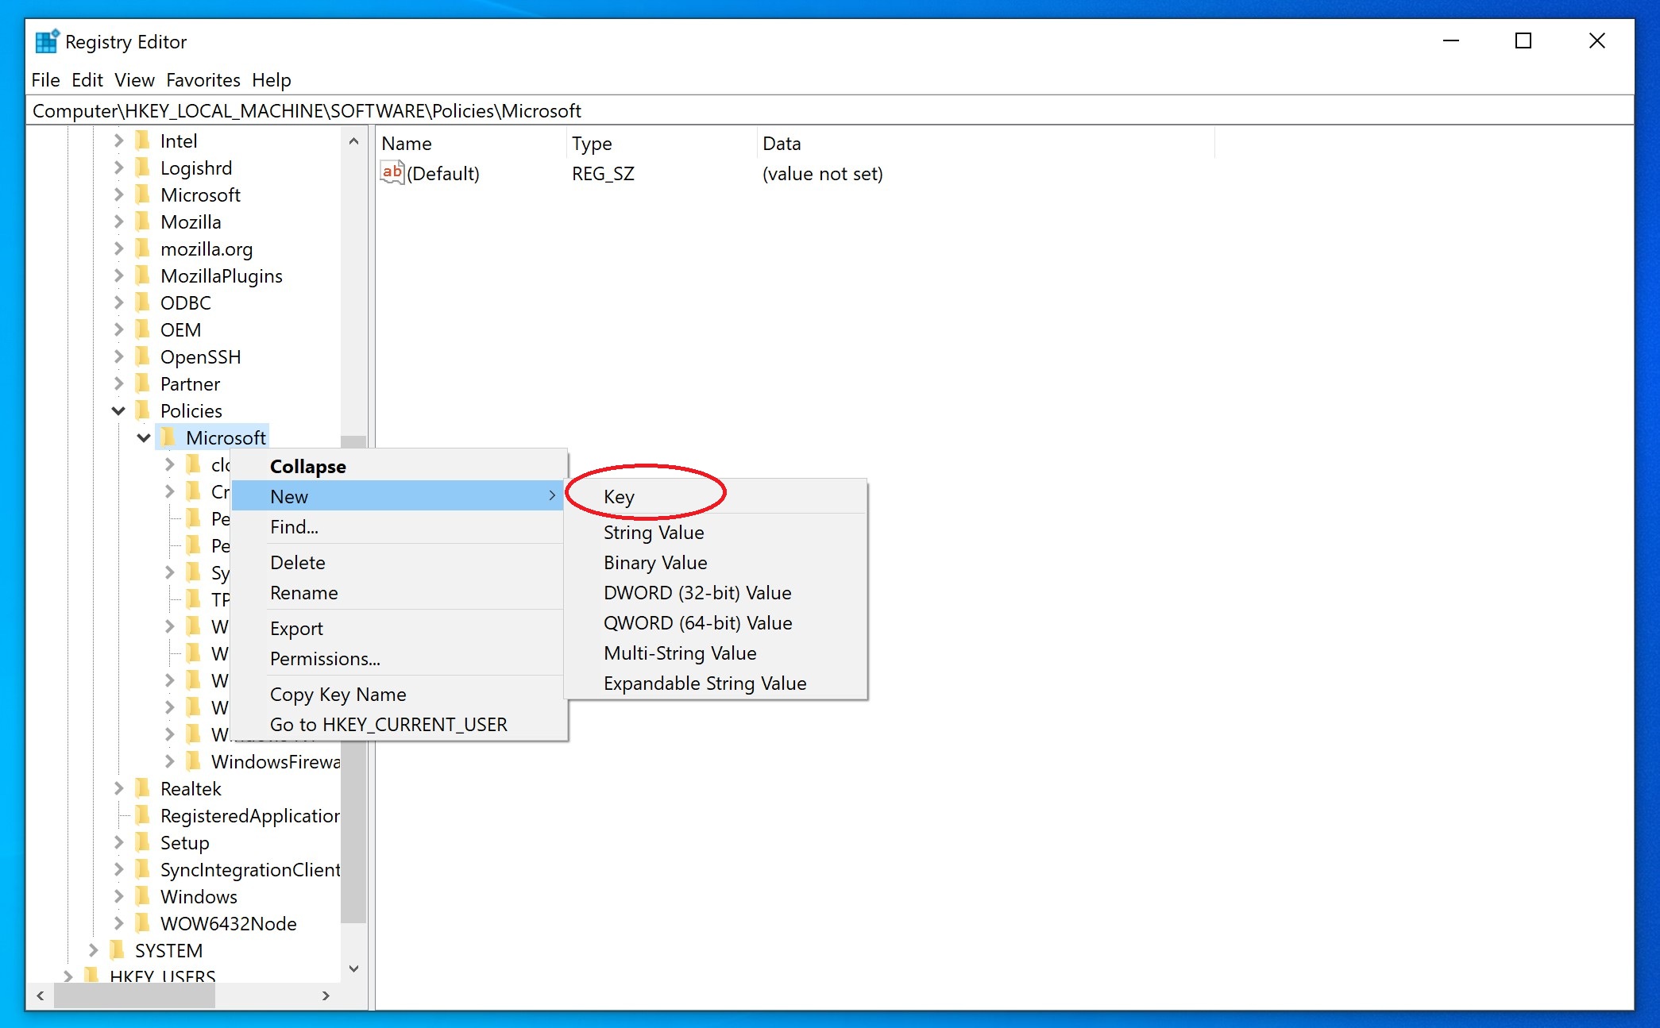Collapse the Policies key

coord(118,410)
